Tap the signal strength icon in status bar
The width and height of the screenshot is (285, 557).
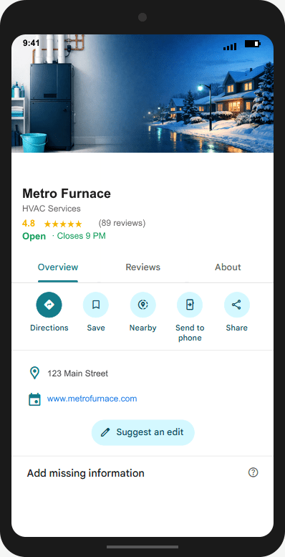tap(230, 46)
